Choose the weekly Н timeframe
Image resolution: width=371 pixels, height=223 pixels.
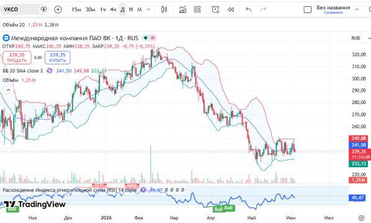click(131, 9)
